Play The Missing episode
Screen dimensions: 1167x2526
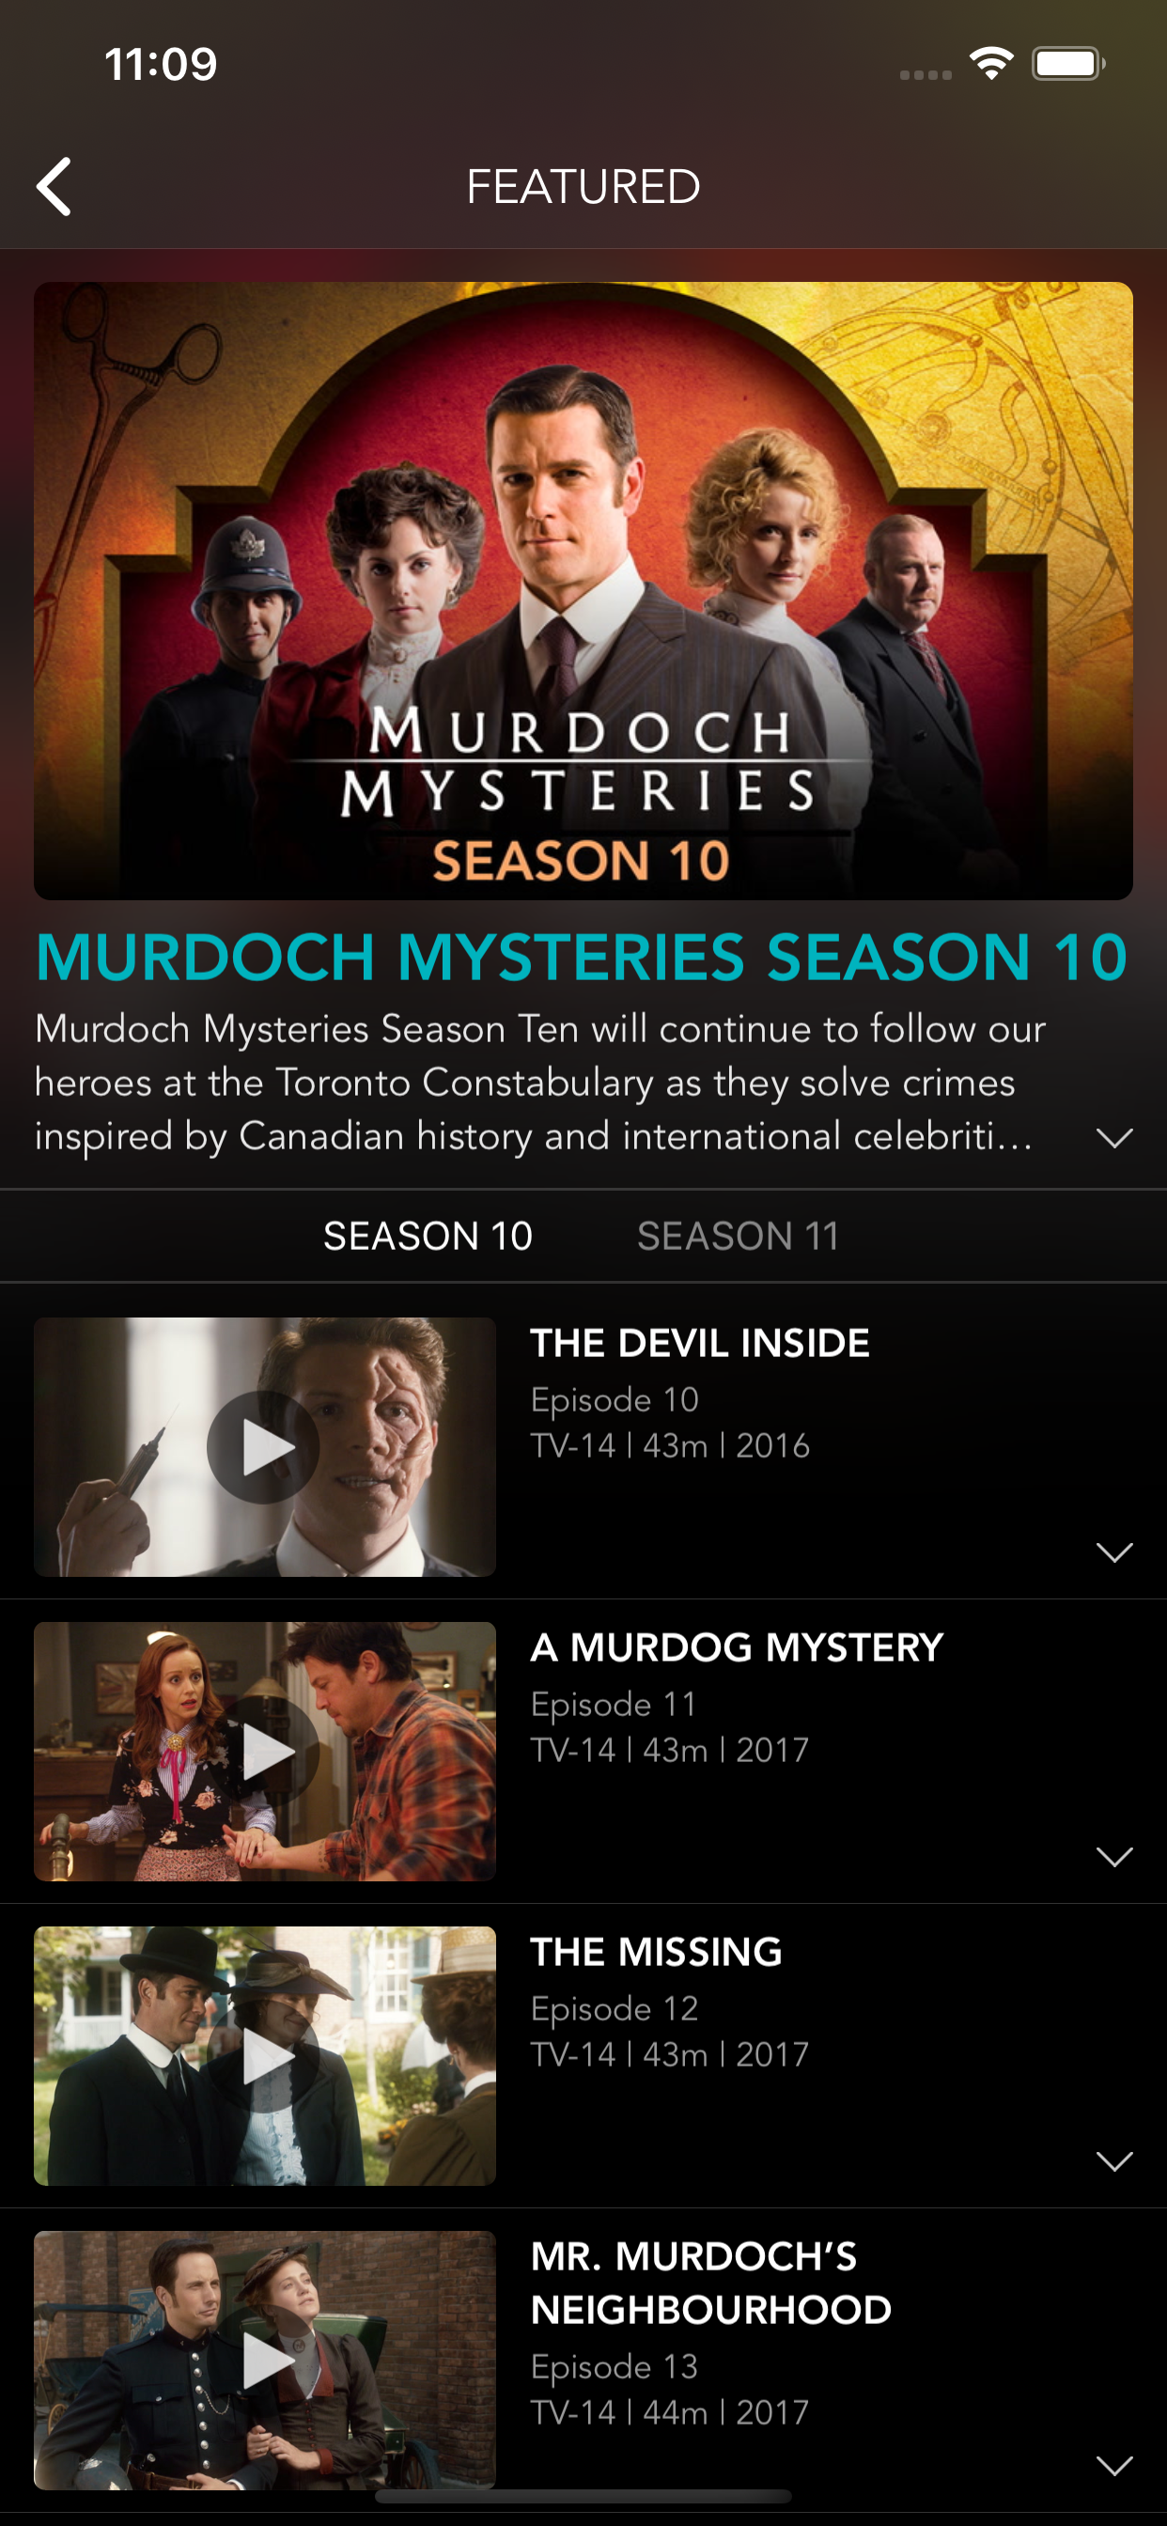coord(264,2054)
